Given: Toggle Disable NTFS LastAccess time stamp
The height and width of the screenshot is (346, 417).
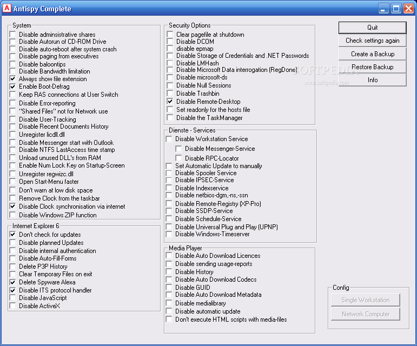Looking at the screenshot, I should point(12,150).
